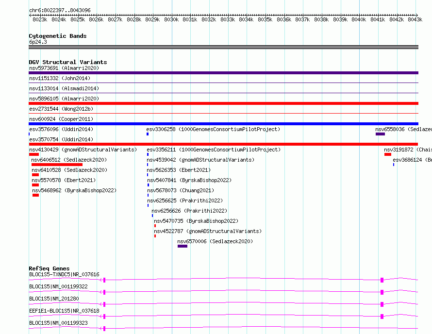This screenshot has height=334, width=432.
Task: Click the 8030k ruler tick label
Action: (x=171, y=19)
